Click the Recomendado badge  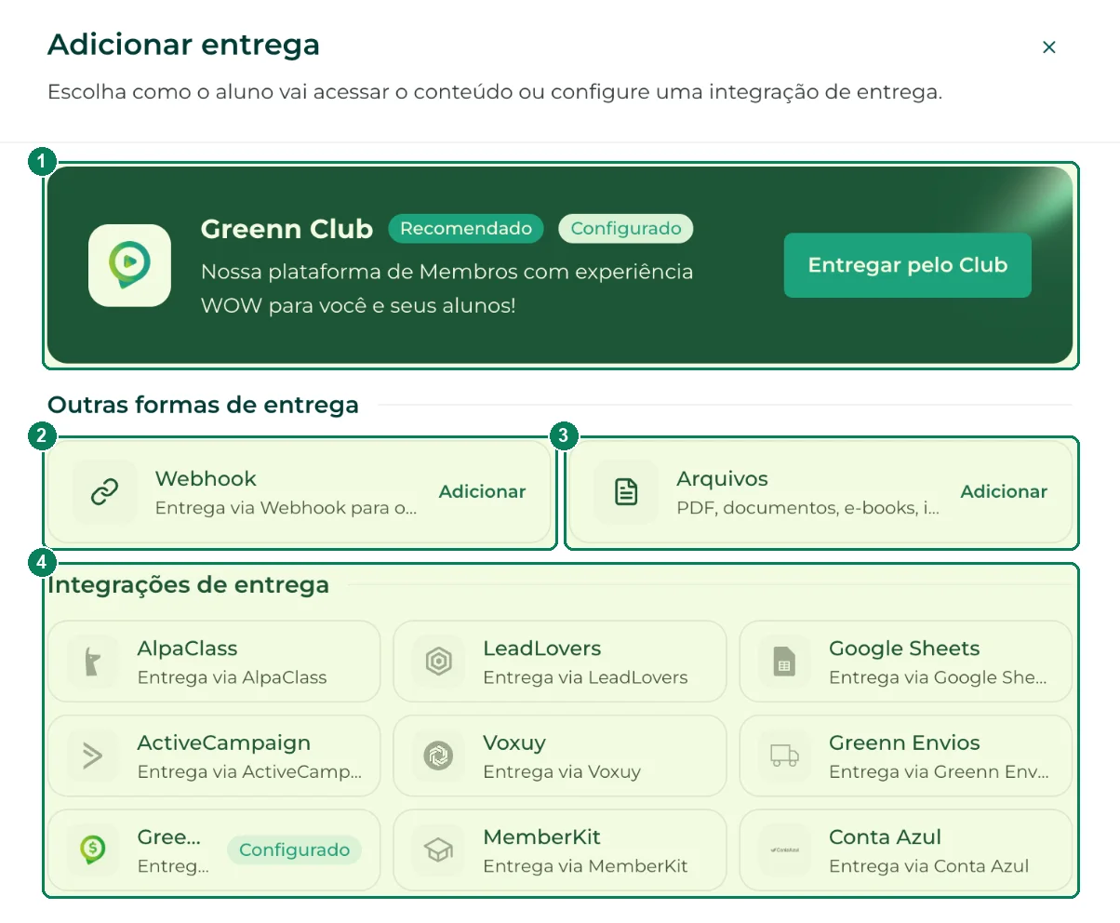[466, 229]
